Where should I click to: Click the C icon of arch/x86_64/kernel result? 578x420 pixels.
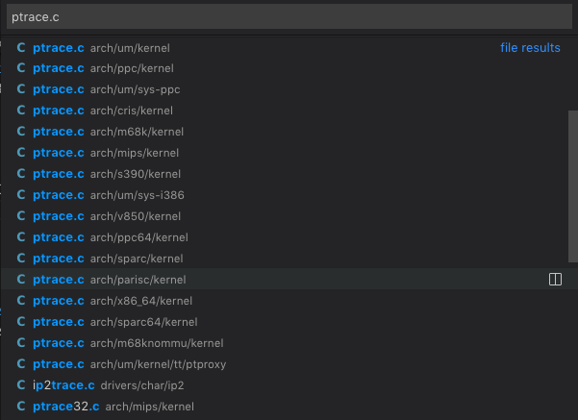21,301
